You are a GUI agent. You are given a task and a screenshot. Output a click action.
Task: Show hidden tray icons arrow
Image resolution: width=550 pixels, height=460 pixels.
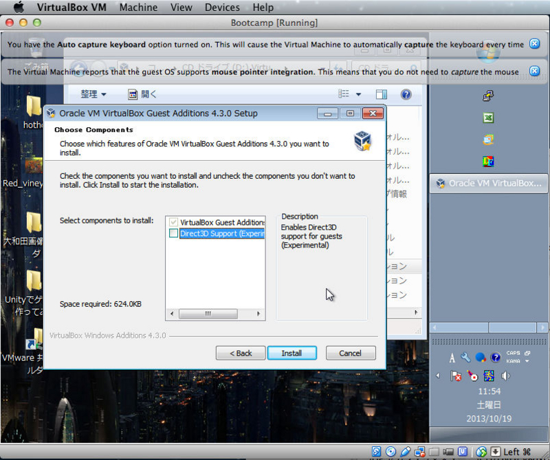coord(438,376)
